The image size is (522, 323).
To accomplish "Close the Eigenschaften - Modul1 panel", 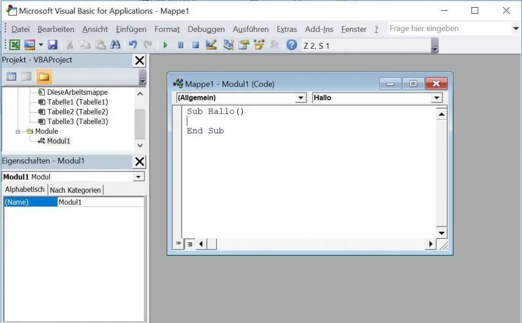I will (x=139, y=161).
